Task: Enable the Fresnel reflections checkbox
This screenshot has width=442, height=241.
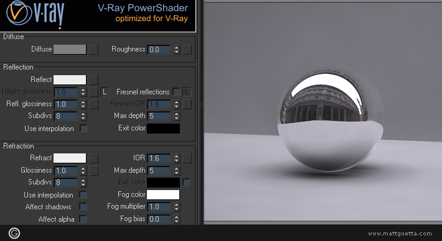Action: click(x=176, y=92)
